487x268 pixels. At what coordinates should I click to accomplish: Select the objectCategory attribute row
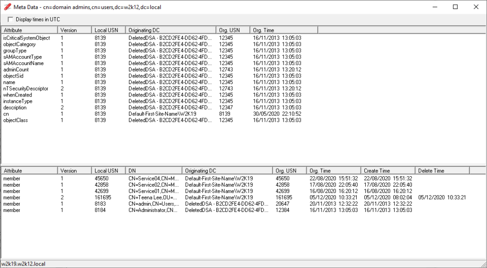(x=160, y=44)
